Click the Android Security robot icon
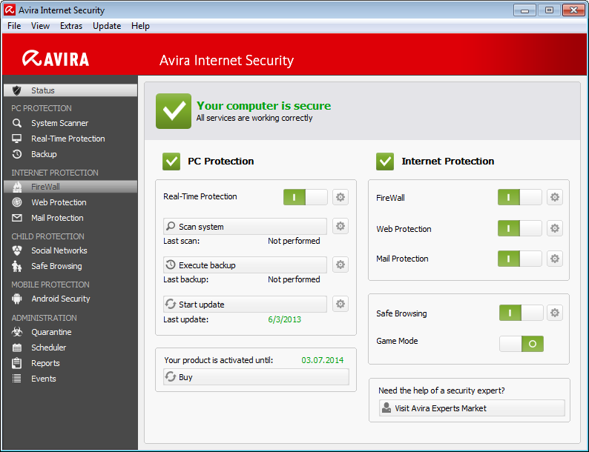This screenshot has height=452, width=589. point(17,299)
